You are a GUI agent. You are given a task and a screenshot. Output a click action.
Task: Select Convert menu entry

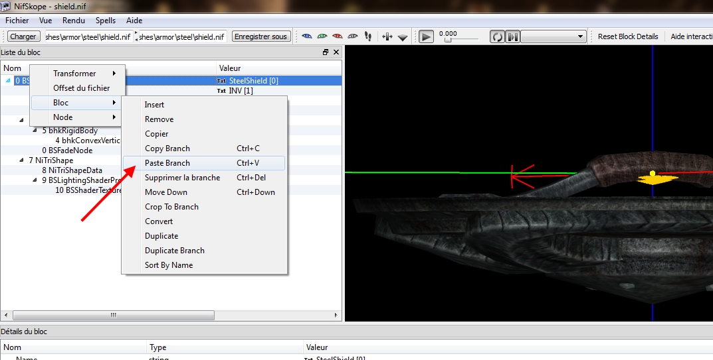click(204, 221)
